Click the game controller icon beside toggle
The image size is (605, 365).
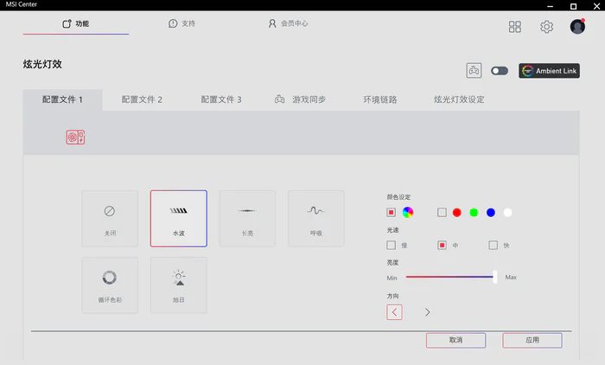coord(474,71)
